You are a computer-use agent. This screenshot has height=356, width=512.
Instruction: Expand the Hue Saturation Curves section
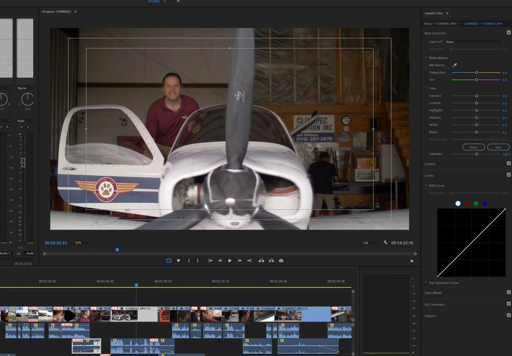(x=426, y=282)
